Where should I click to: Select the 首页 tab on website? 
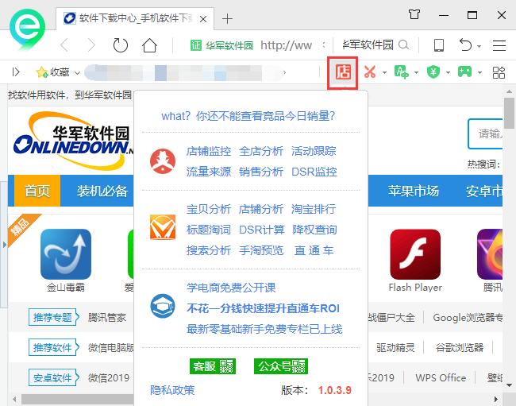37,191
